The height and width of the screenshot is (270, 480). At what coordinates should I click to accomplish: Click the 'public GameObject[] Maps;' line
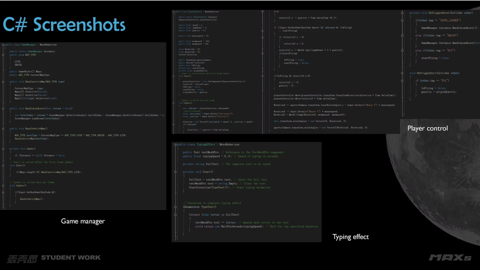26,71
